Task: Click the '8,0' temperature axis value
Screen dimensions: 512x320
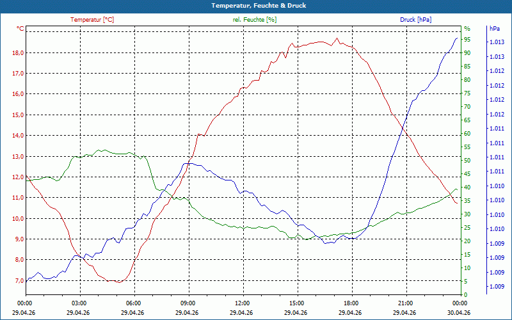Action: coord(19,260)
